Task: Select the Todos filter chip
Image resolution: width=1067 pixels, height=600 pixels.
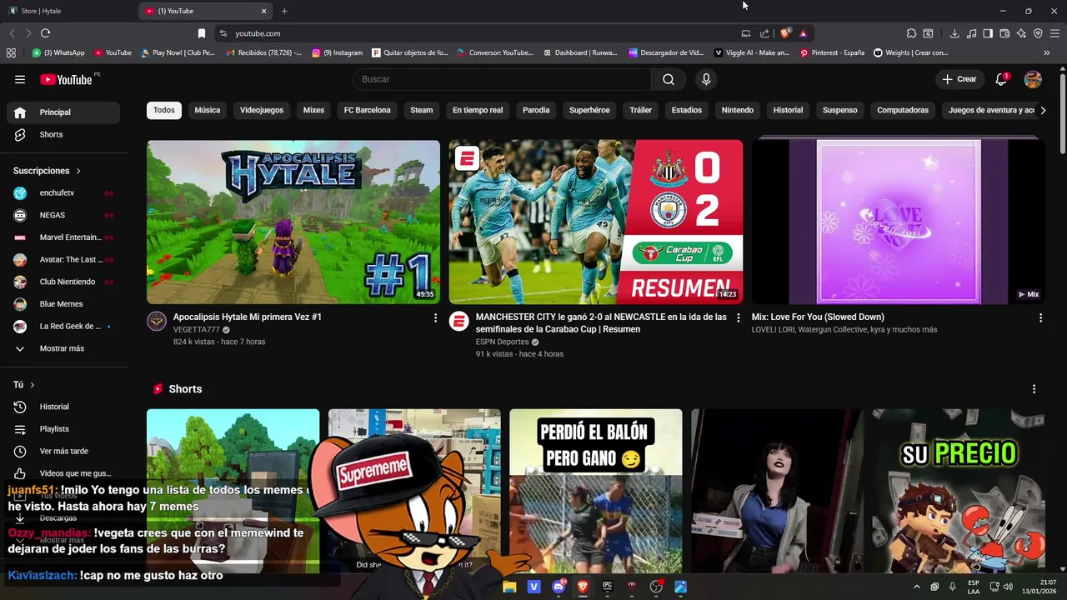Action: tap(164, 110)
